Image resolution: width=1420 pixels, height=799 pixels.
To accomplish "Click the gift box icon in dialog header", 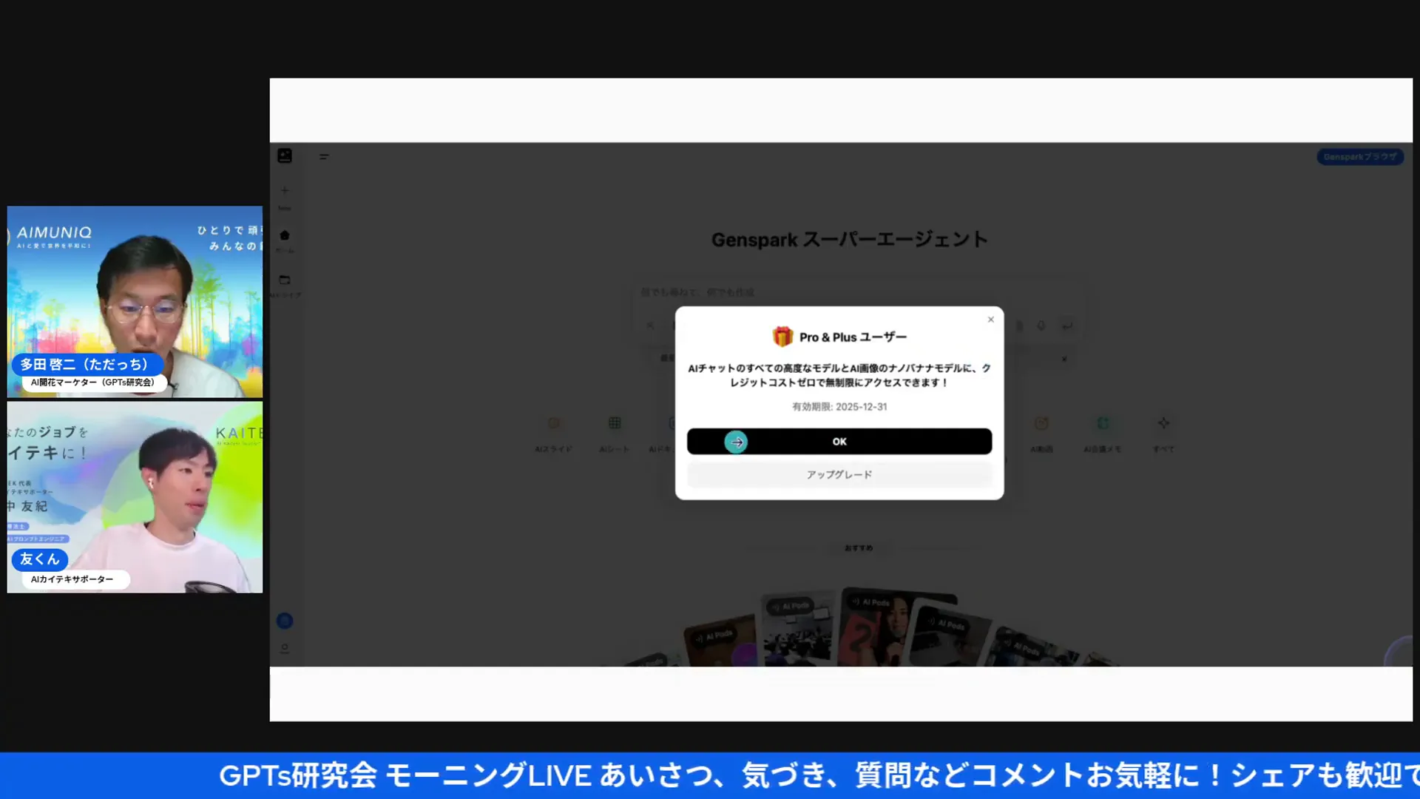I will click(x=782, y=337).
